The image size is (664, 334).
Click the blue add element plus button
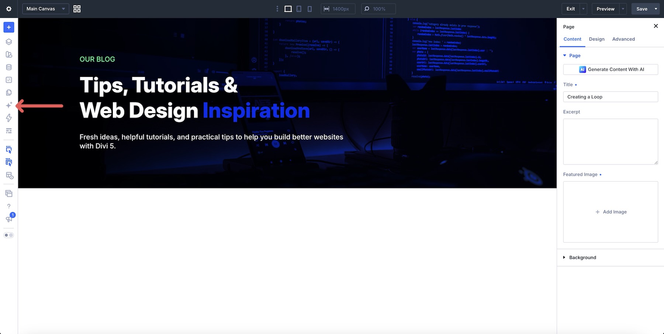click(9, 27)
